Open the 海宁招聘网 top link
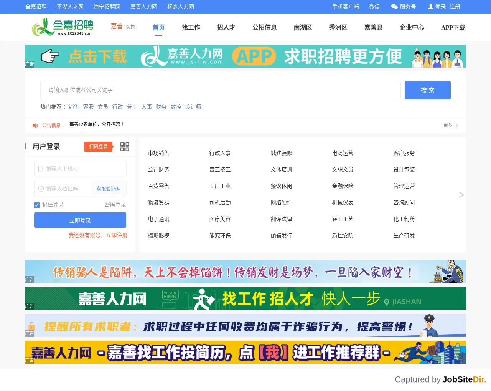 pos(107,7)
